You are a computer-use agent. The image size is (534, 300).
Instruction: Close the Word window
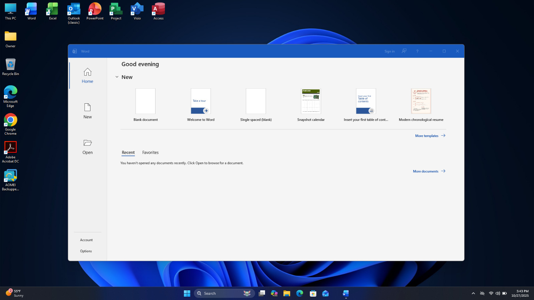[457, 51]
